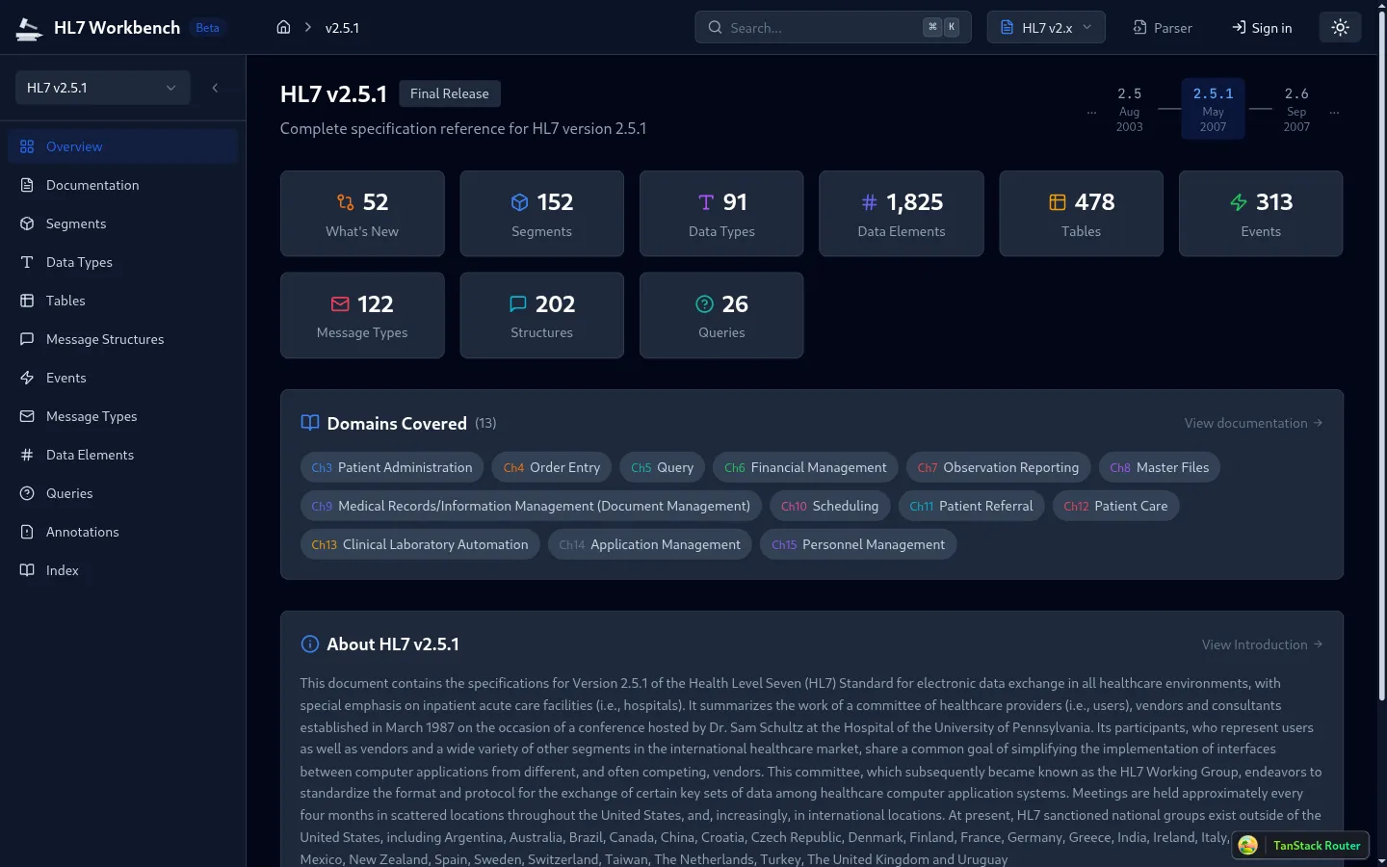Click the Annotations icon in sidebar

28,532
